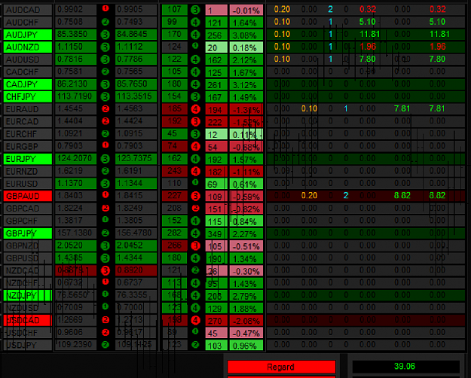Select the EURUSD pair label

[x=28, y=184]
